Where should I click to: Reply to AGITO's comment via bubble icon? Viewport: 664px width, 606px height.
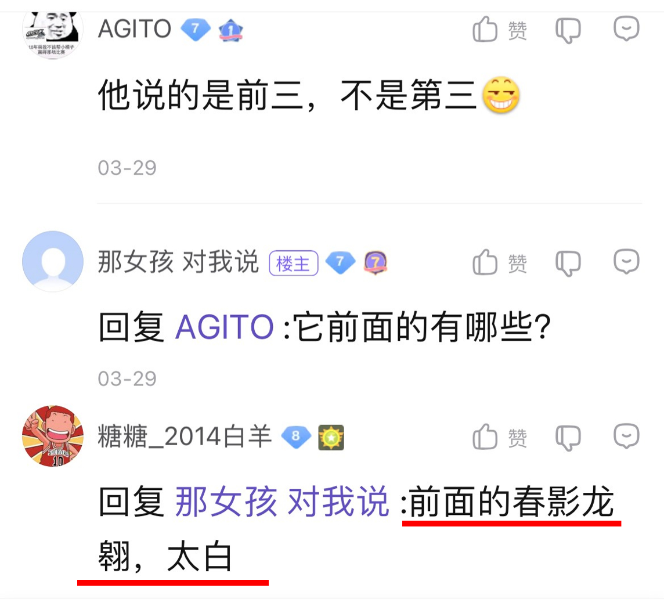pyautogui.click(x=626, y=28)
